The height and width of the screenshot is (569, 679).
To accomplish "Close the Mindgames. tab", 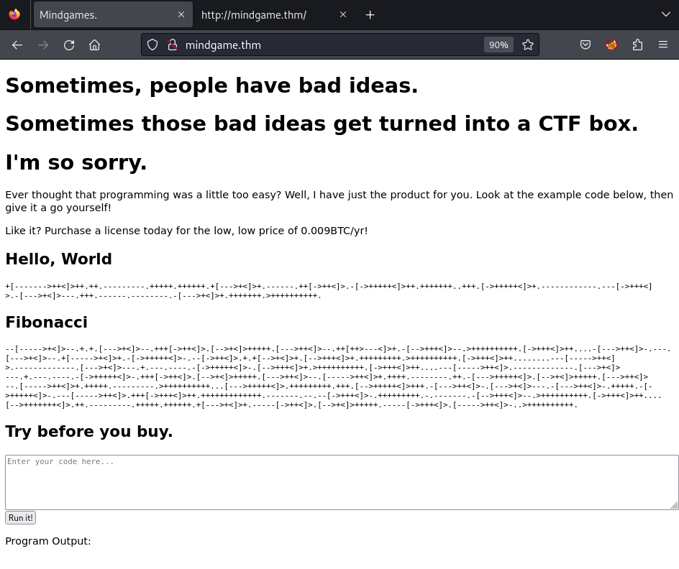I will pos(181,14).
